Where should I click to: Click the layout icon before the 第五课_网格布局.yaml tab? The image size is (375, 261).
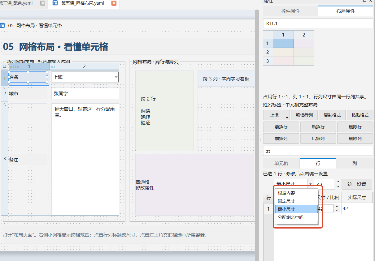(55, 3)
